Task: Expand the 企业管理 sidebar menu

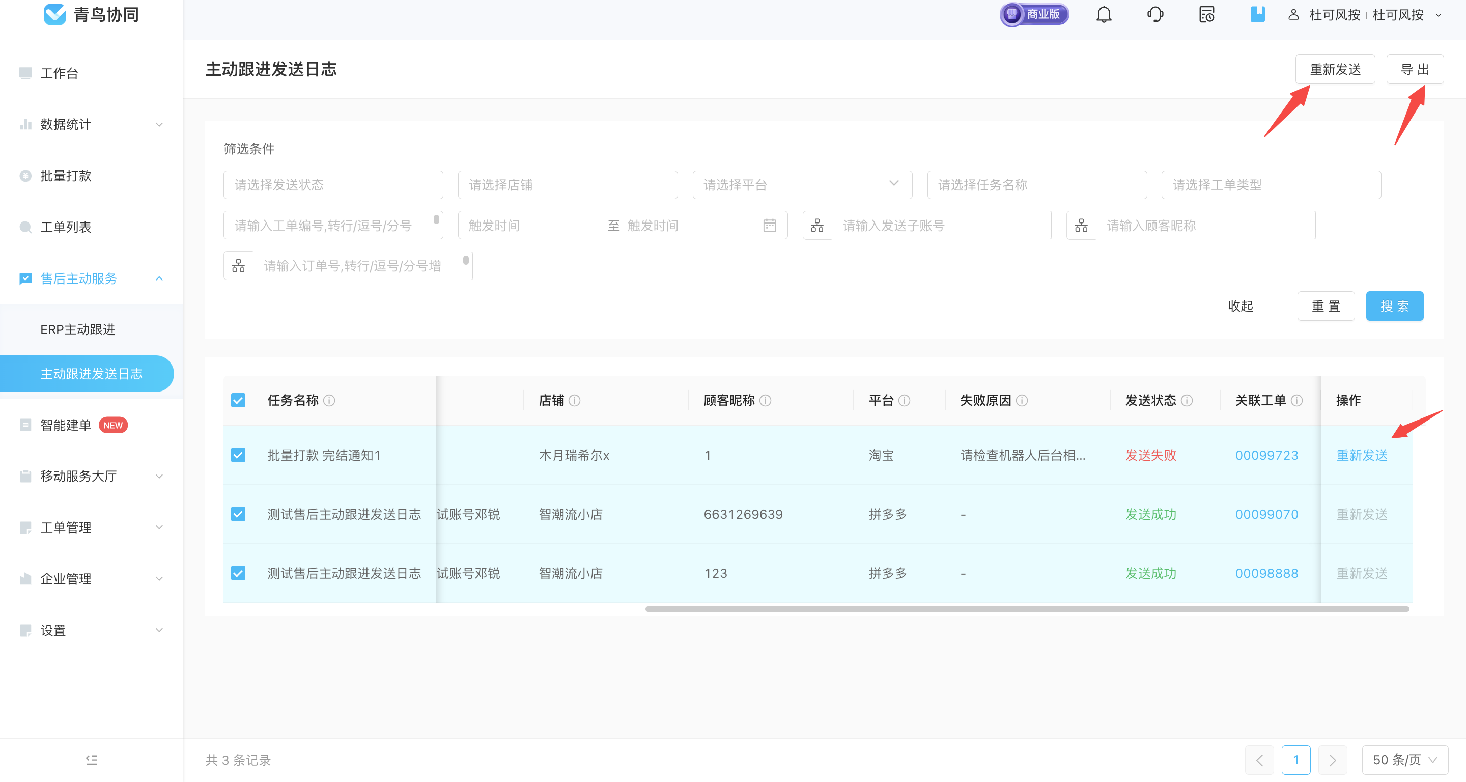Action: coord(91,579)
